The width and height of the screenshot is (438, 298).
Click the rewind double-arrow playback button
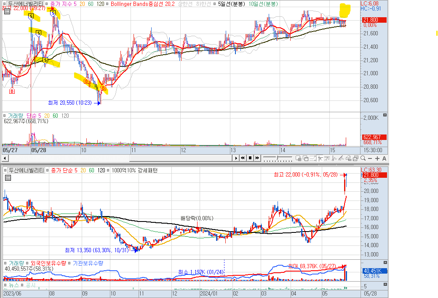click(243, 158)
